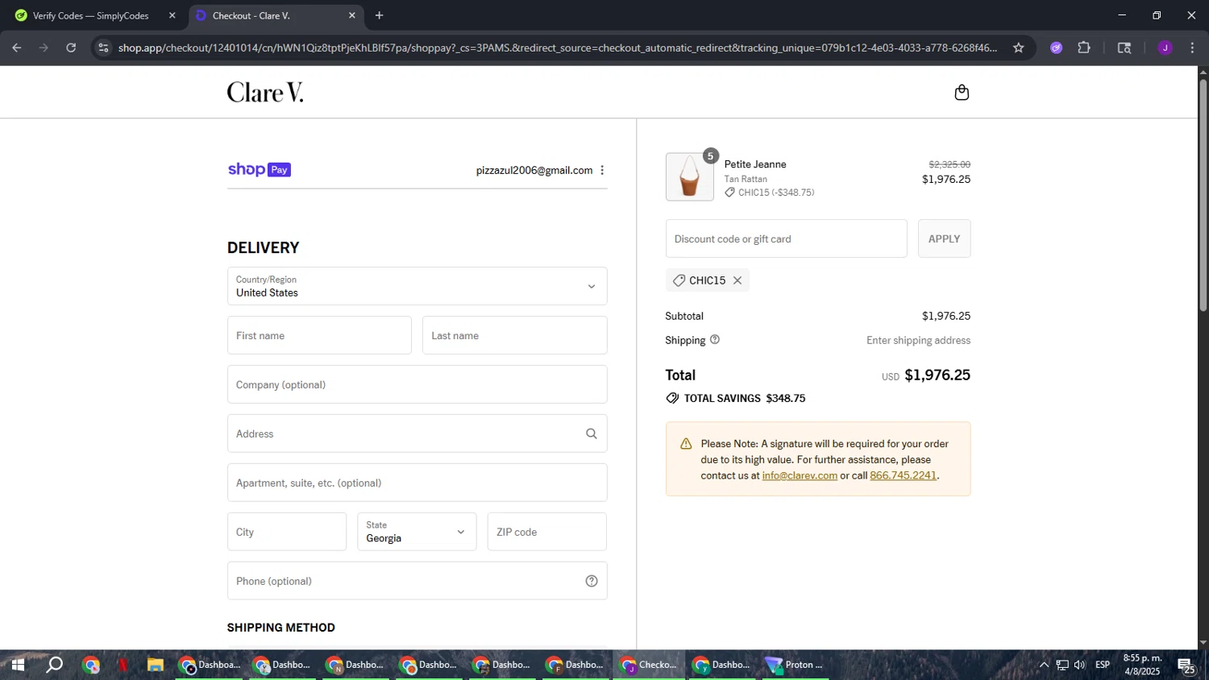
Task: Click the 866.745.2241 phone link
Action: (903, 475)
